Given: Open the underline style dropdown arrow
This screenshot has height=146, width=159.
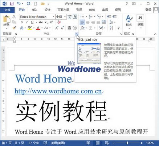Looking at the screenshot, I should 36,22.
